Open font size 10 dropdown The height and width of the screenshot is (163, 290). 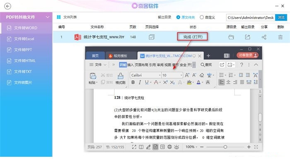181,75
